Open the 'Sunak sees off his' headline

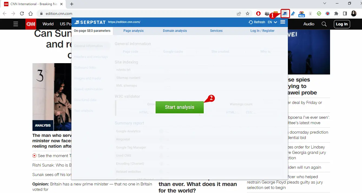click(52, 175)
